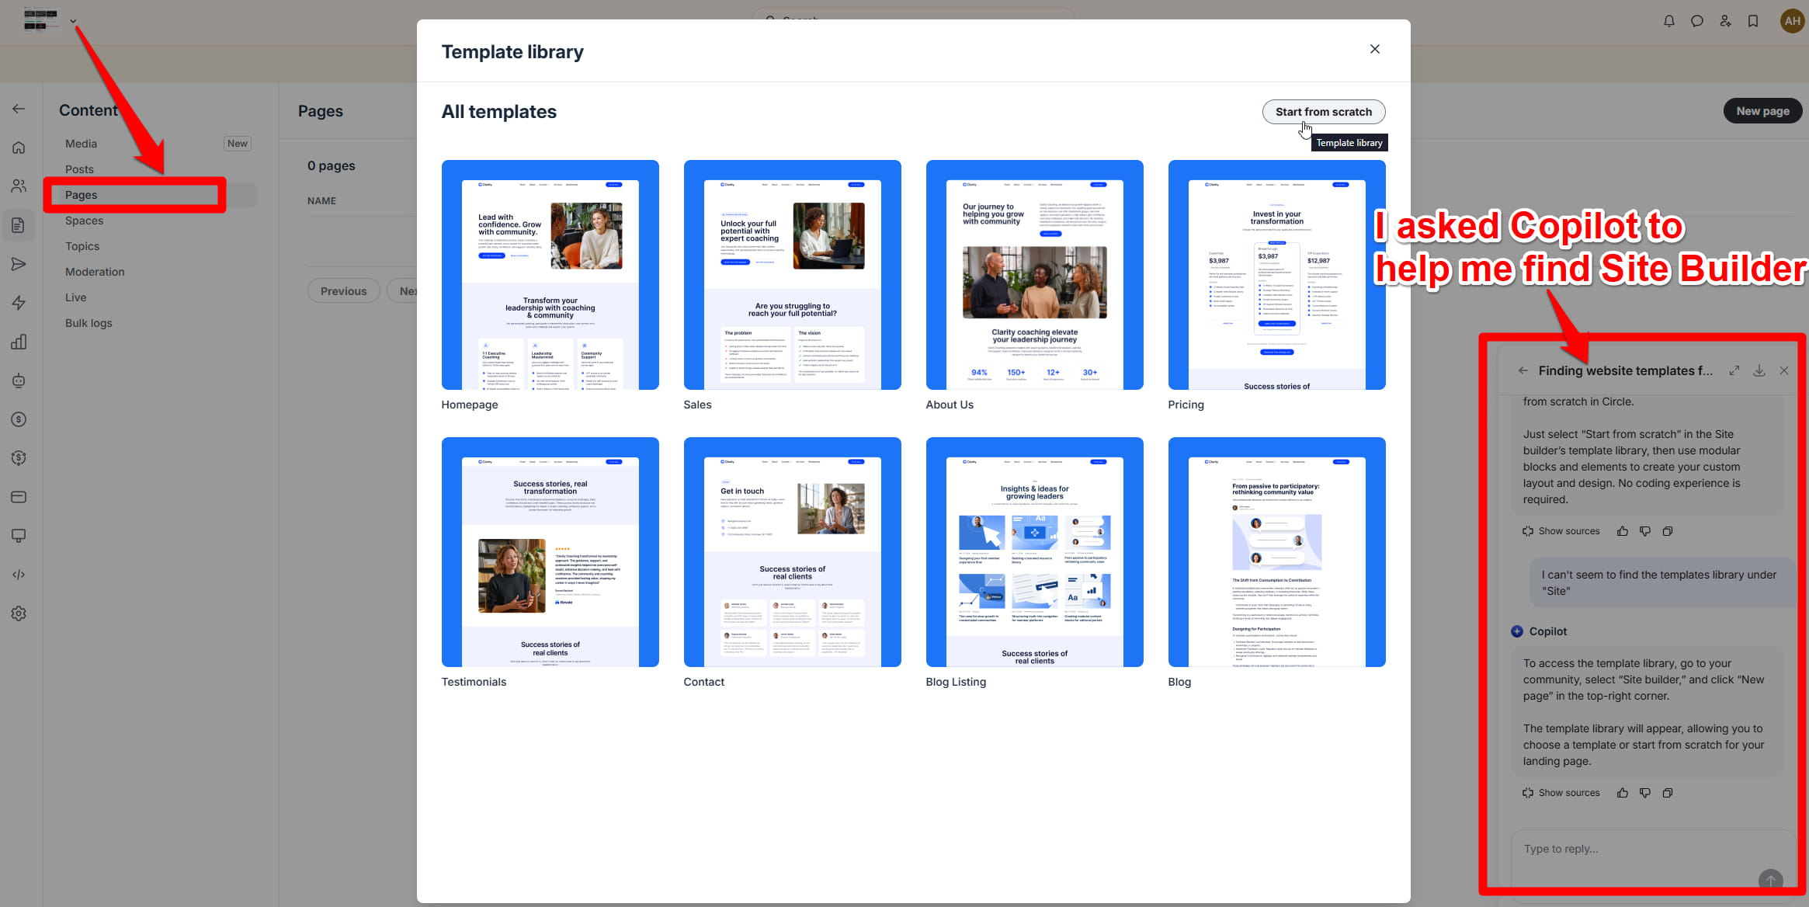Open the paper plane send icon in rail
This screenshot has width=1809, height=907.
pos(19,264)
